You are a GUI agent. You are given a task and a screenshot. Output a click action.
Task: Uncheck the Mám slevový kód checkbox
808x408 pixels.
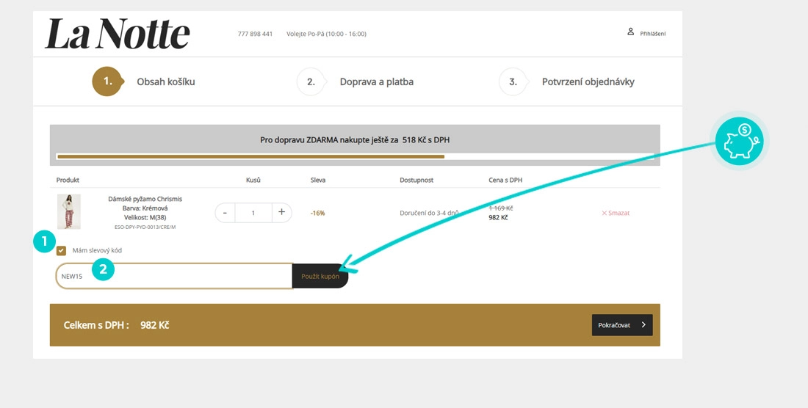62,250
